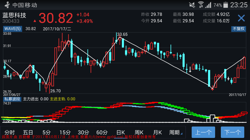Image resolution: width=250 pixels, height=140 pixels.
Task: Open the muted sound status icon
Action: click(x=192, y=5)
